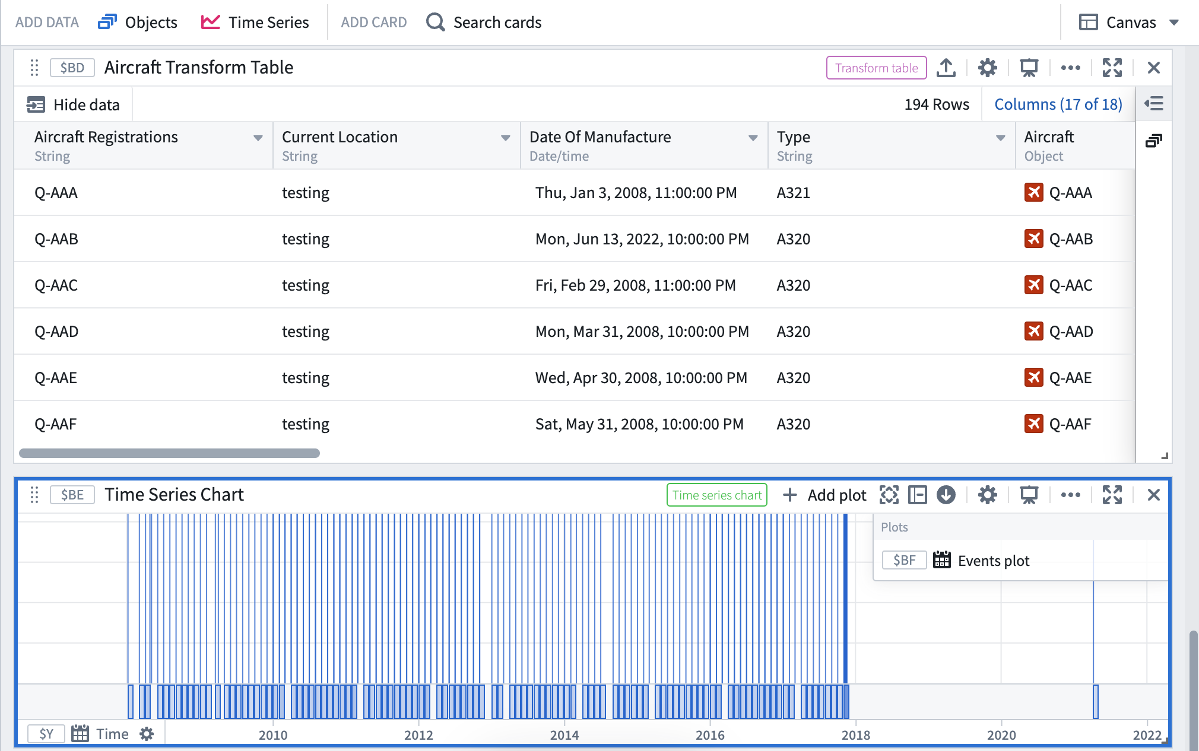Click the download icon in Time Series Chart
Image resolution: width=1199 pixels, height=751 pixels.
(946, 495)
